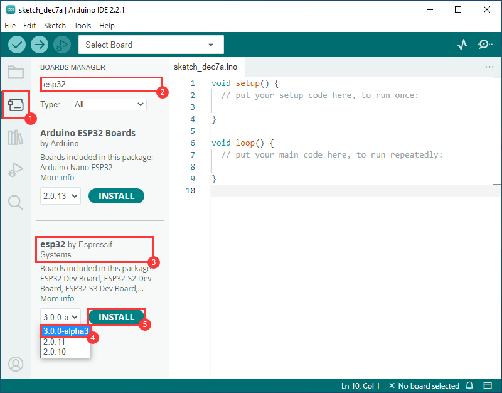Screen dimensions: 502x393
Task: Click the Ln 10, Col 1 status
Action: tap(360, 385)
